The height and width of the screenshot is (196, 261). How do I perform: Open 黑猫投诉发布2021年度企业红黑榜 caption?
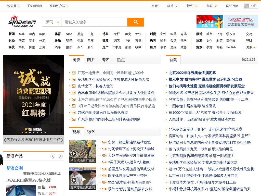[x=34, y=140]
